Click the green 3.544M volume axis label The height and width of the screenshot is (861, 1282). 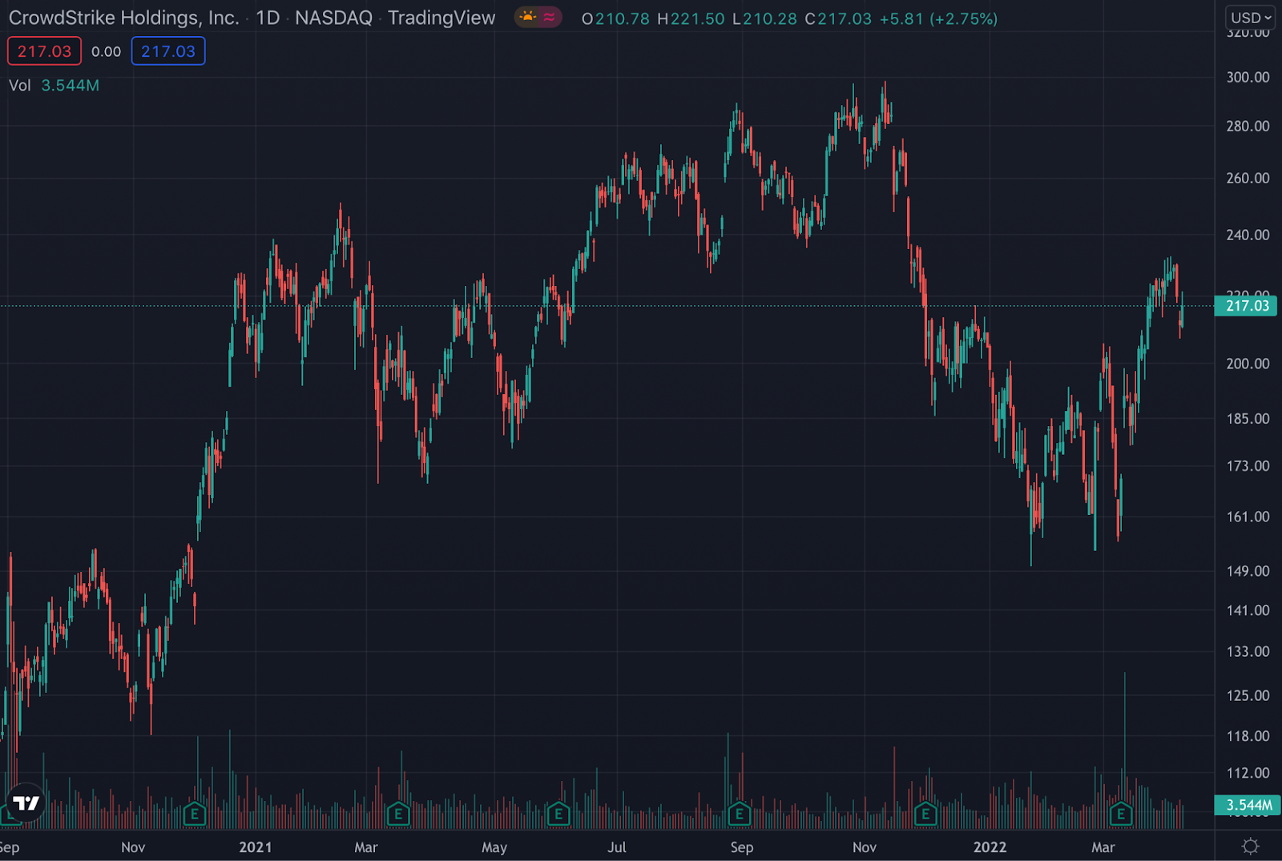click(1246, 805)
